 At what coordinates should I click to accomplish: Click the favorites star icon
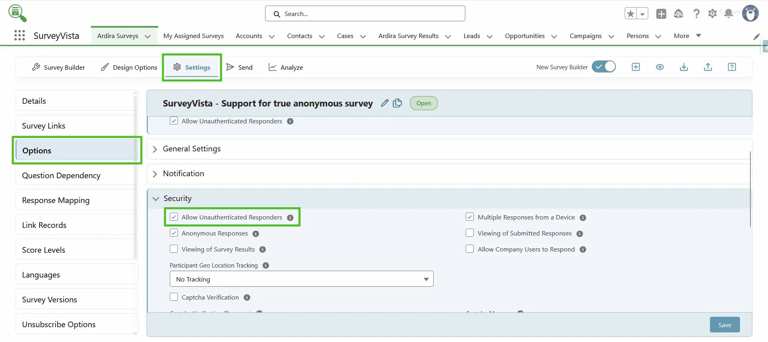pyautogui.click(x=631, y=14)
